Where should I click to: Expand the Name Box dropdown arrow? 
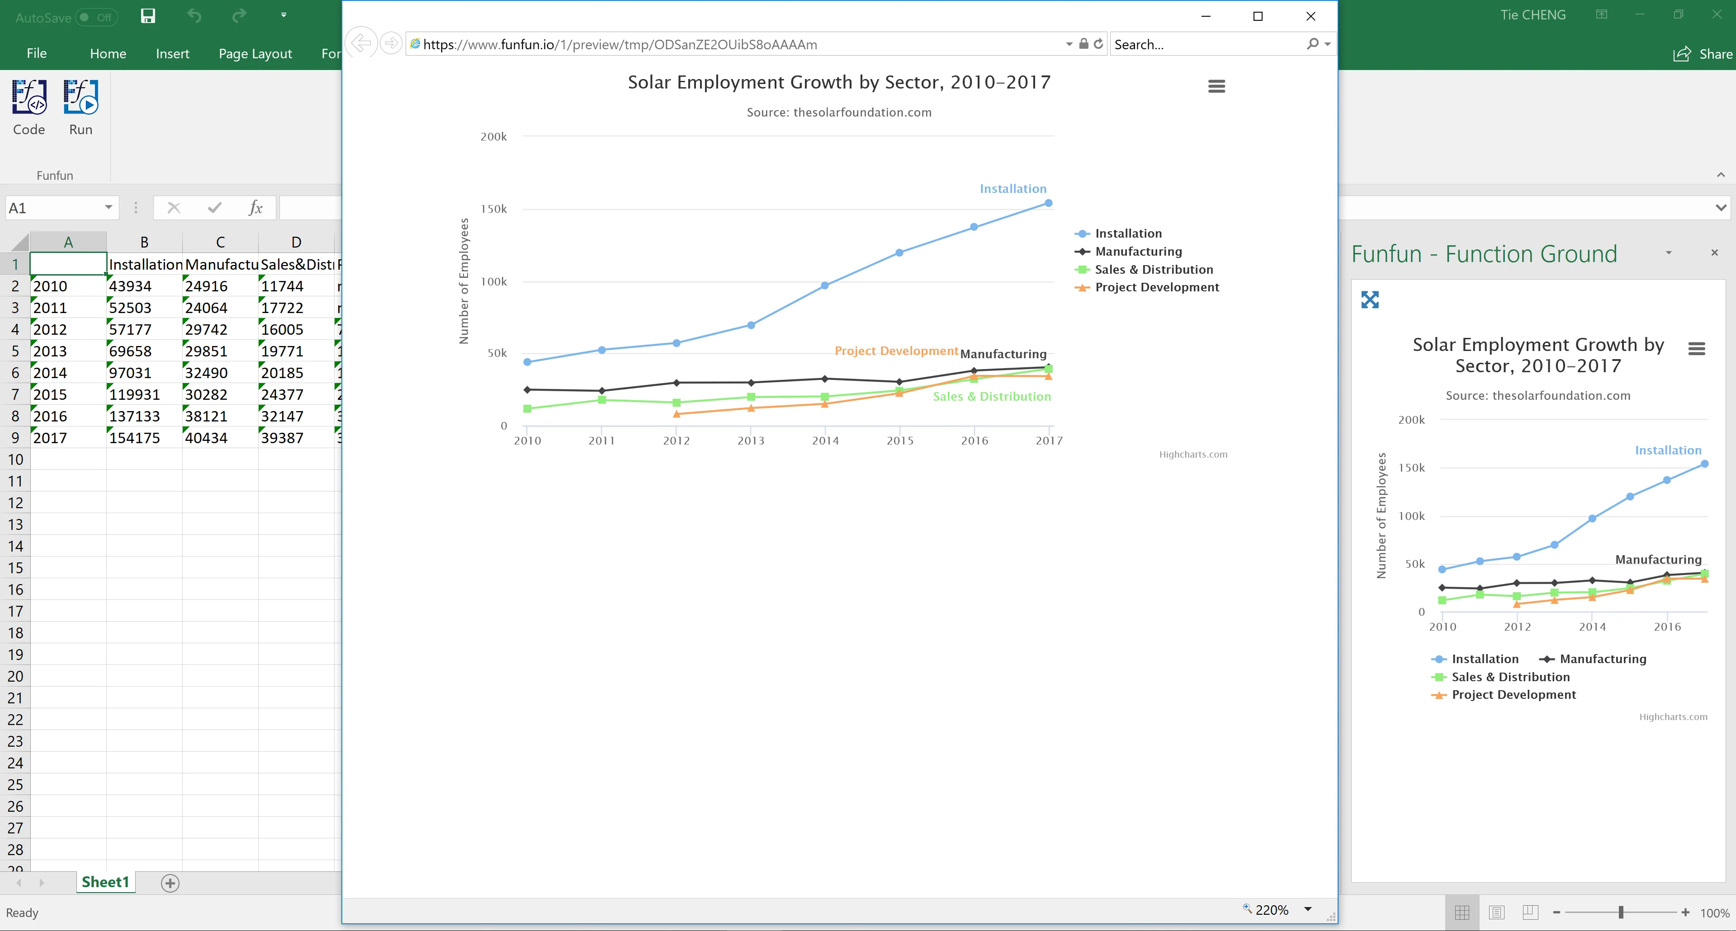pos(108,207)
